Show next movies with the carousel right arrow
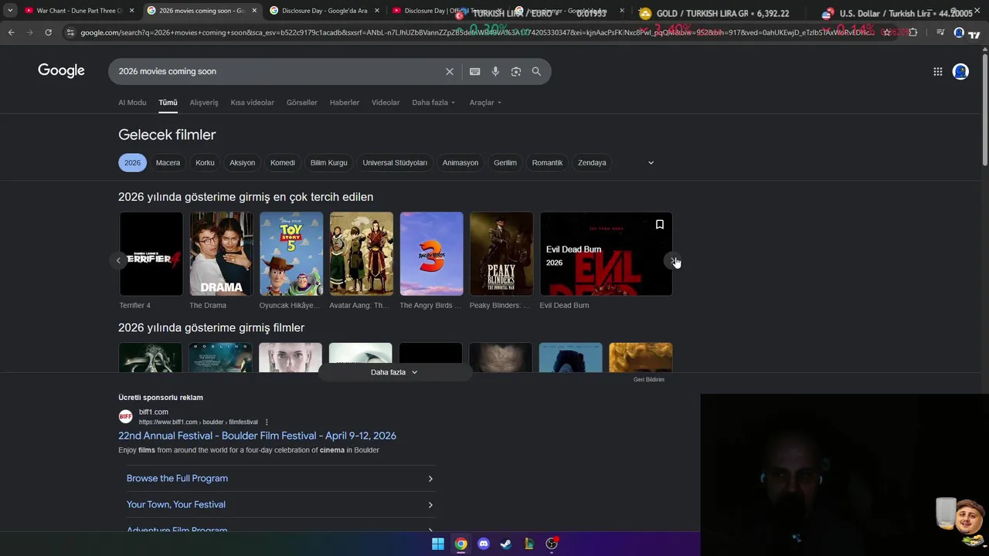Screen dimensions: 989x556 point(673,261)
